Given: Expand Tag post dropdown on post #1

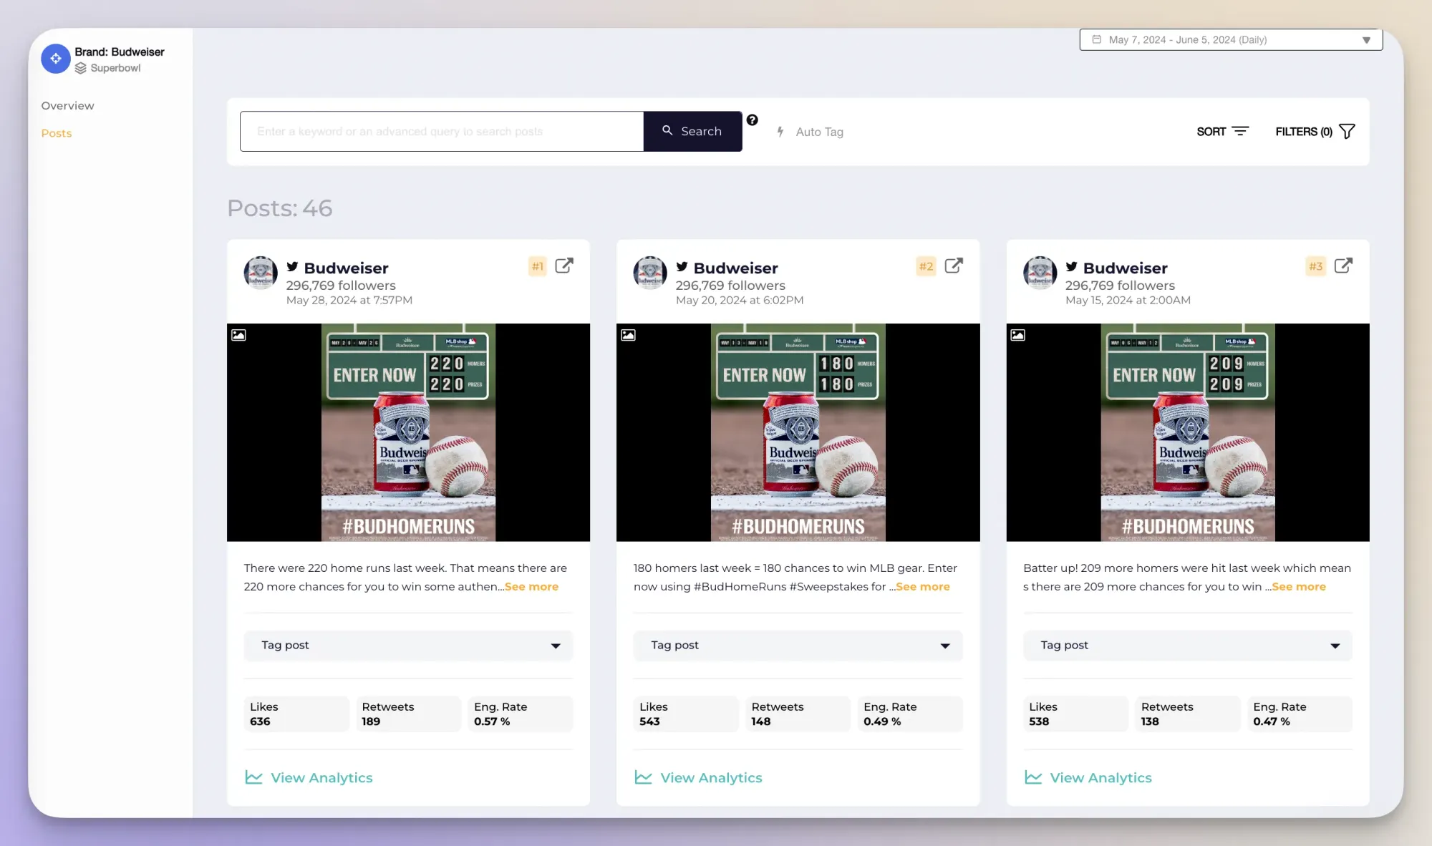Looking at the screenshot, I should [x=408, y=646].
